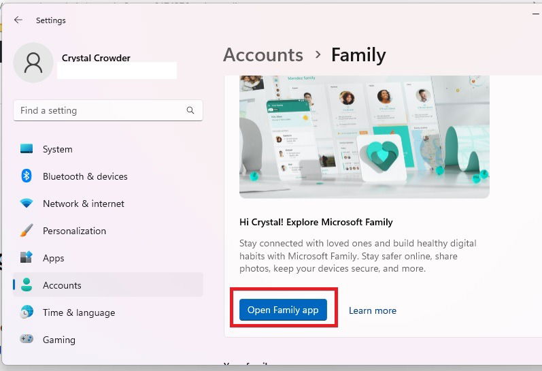Viewport: 542px width, 371px height.
Task: Focus the Find a setting field
Action: 108,110
